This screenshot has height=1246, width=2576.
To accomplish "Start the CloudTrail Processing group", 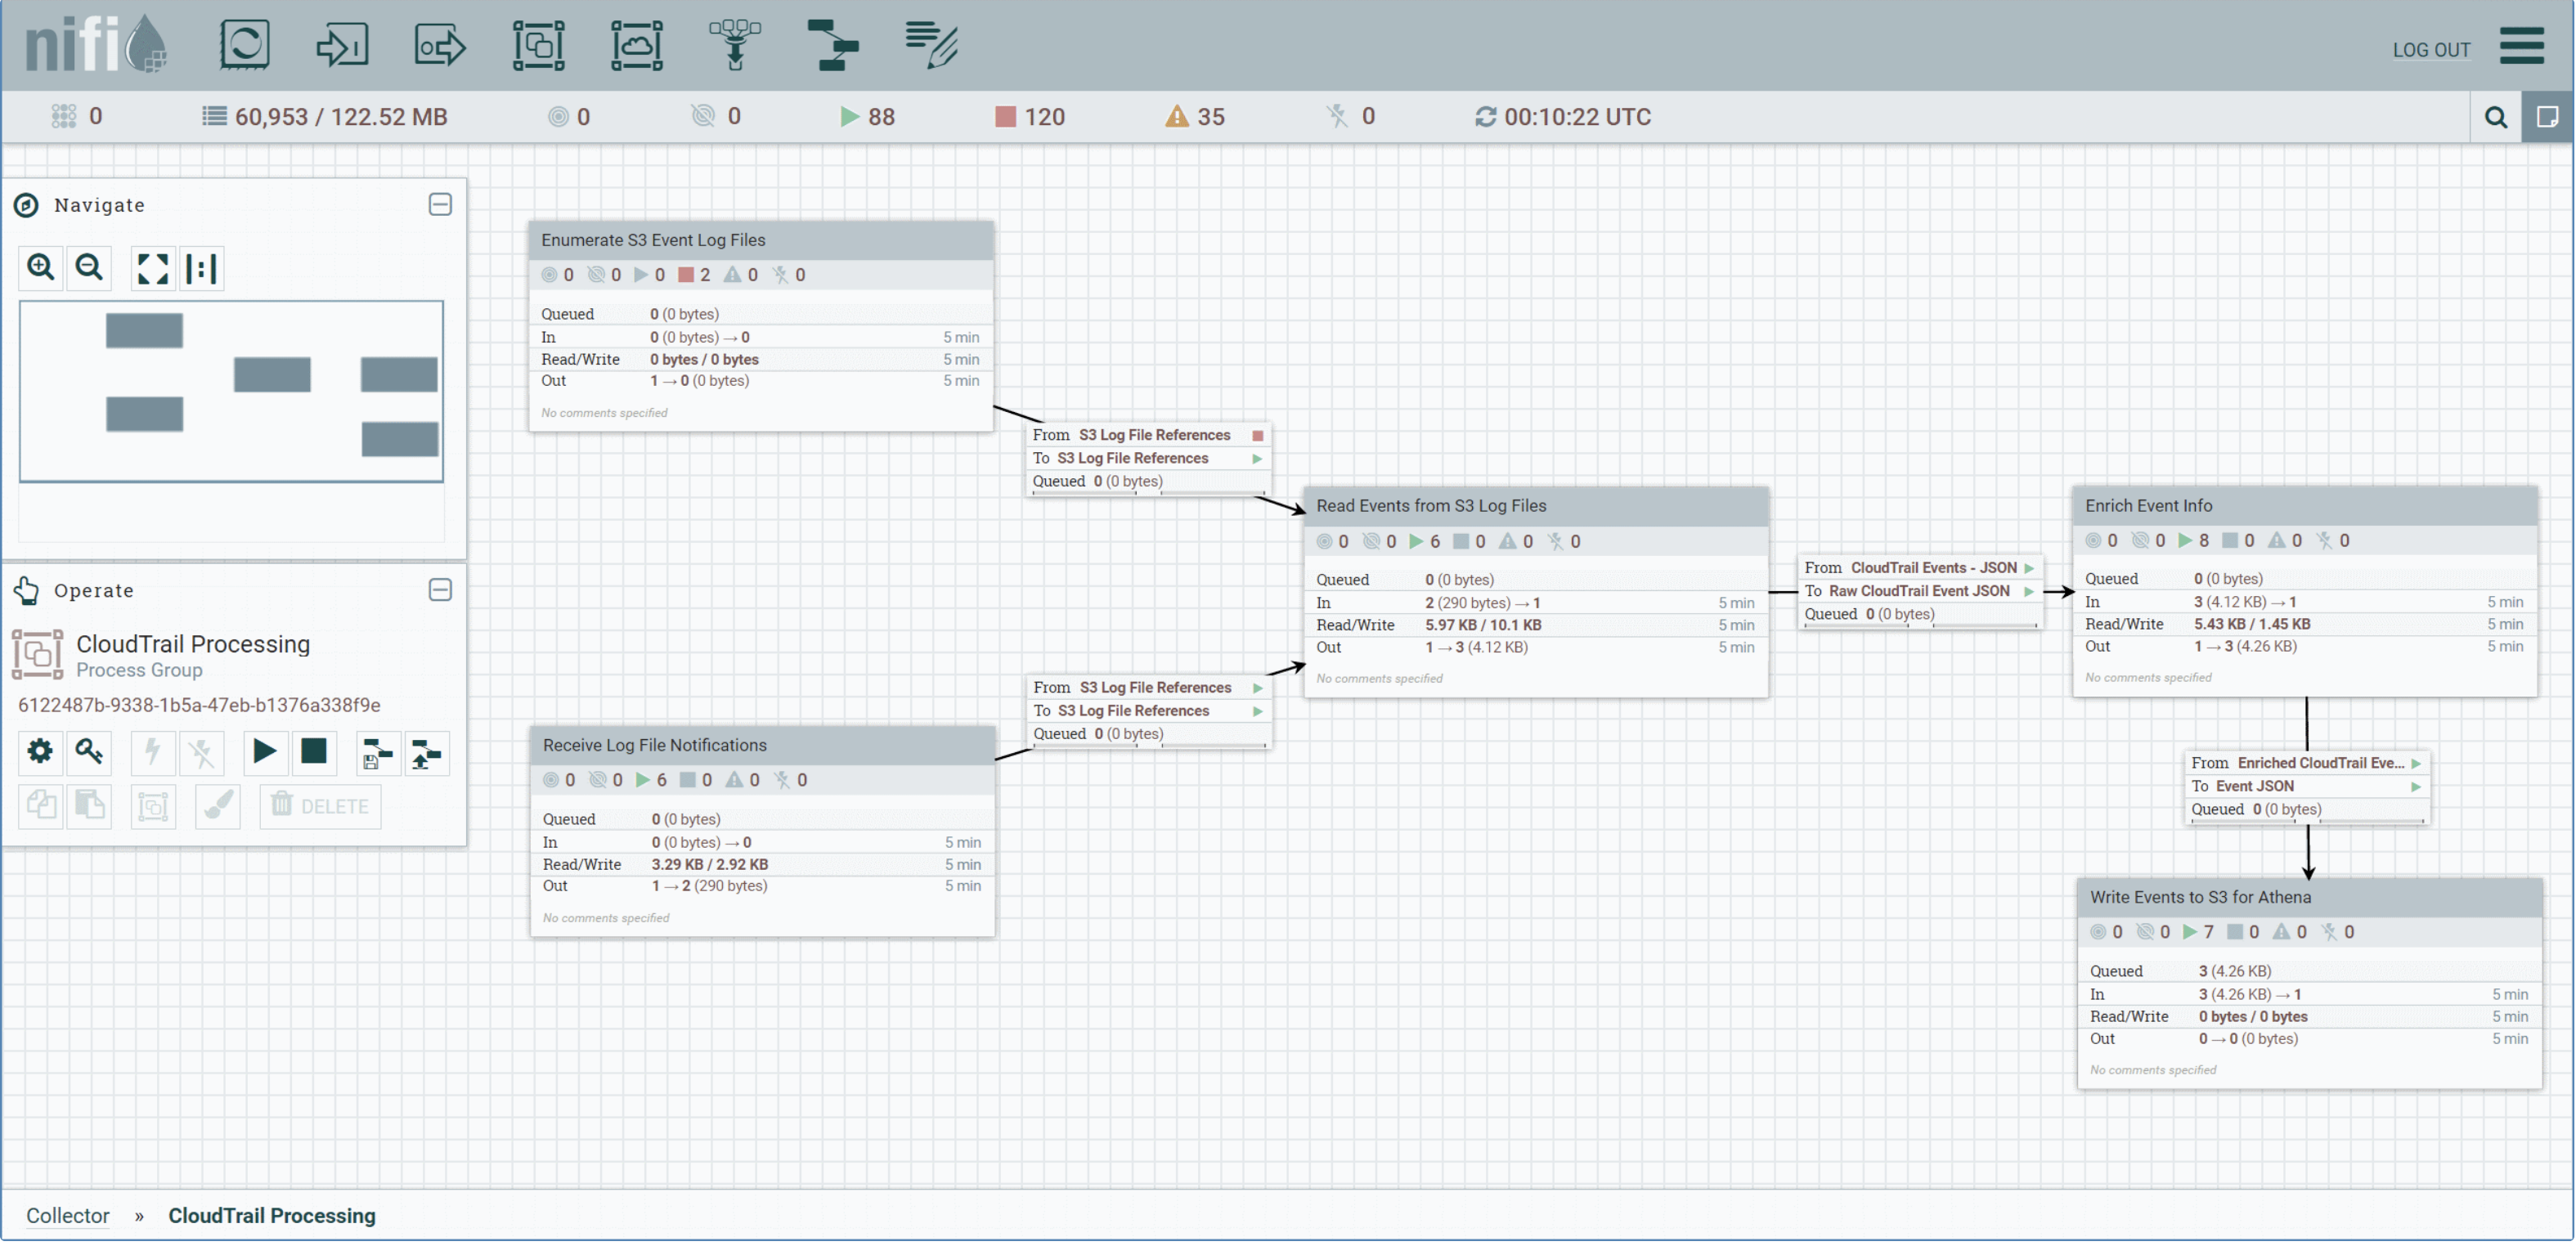I will [265, 751].
